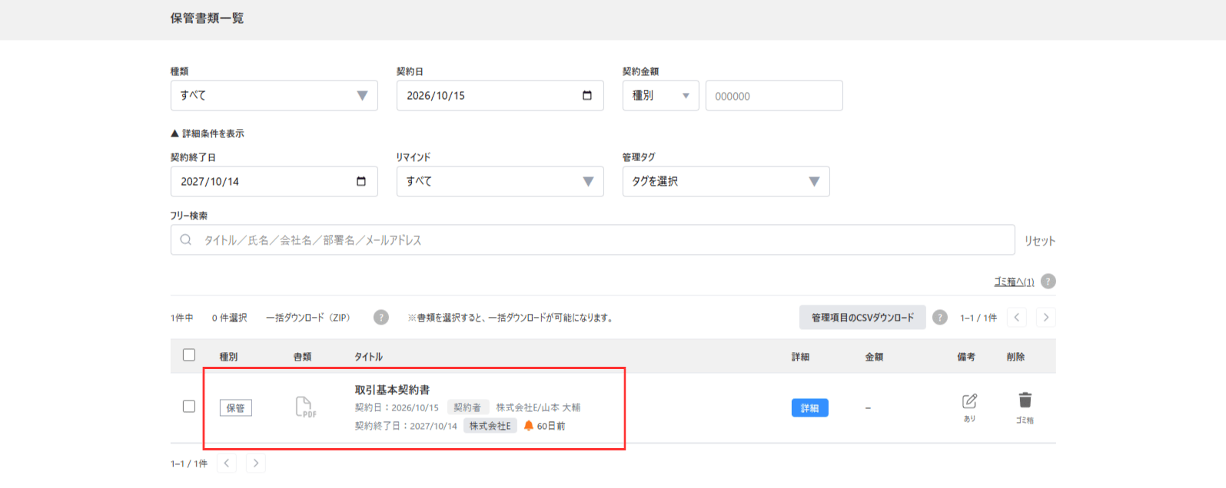Image resolution: width=1226 pixels, height=488 pixels.
Task: Click the 種別 column header
Action: click(x=229, y=357)
